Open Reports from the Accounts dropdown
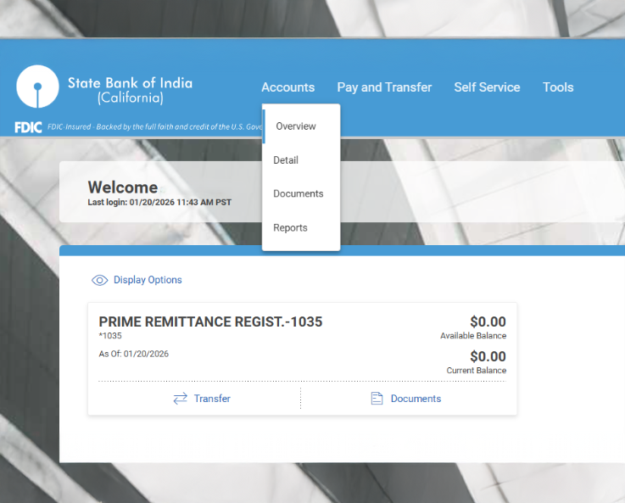 (x=290, y=228)
